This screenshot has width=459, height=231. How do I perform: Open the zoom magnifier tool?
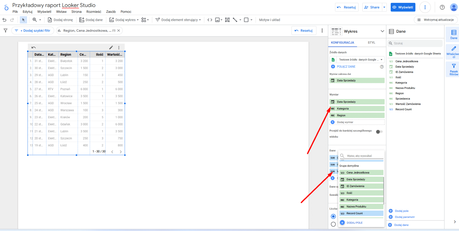pyautogui.click(x=35, y=20)
